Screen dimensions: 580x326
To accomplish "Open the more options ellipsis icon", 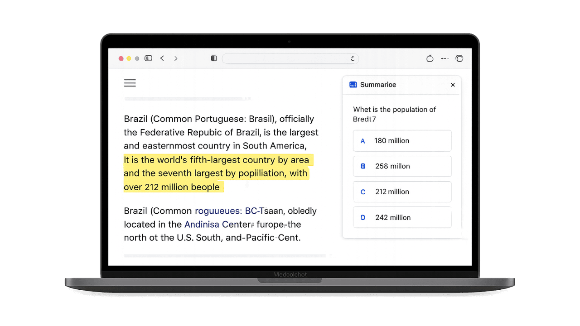I will pos(445,58).
